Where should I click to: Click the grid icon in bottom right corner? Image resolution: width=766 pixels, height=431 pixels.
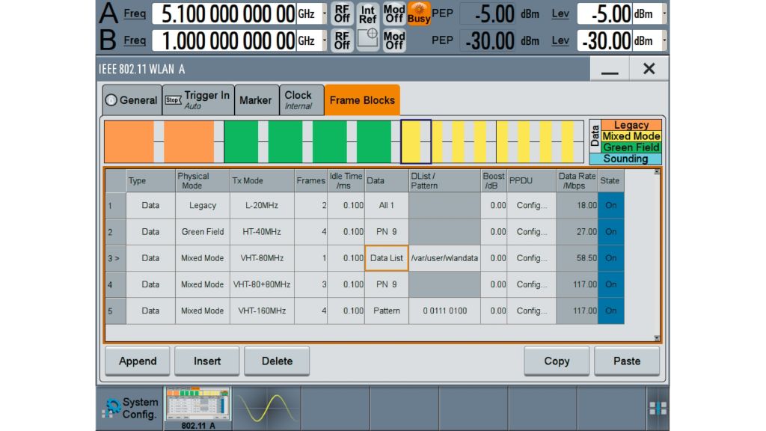(x=658, y=406)
